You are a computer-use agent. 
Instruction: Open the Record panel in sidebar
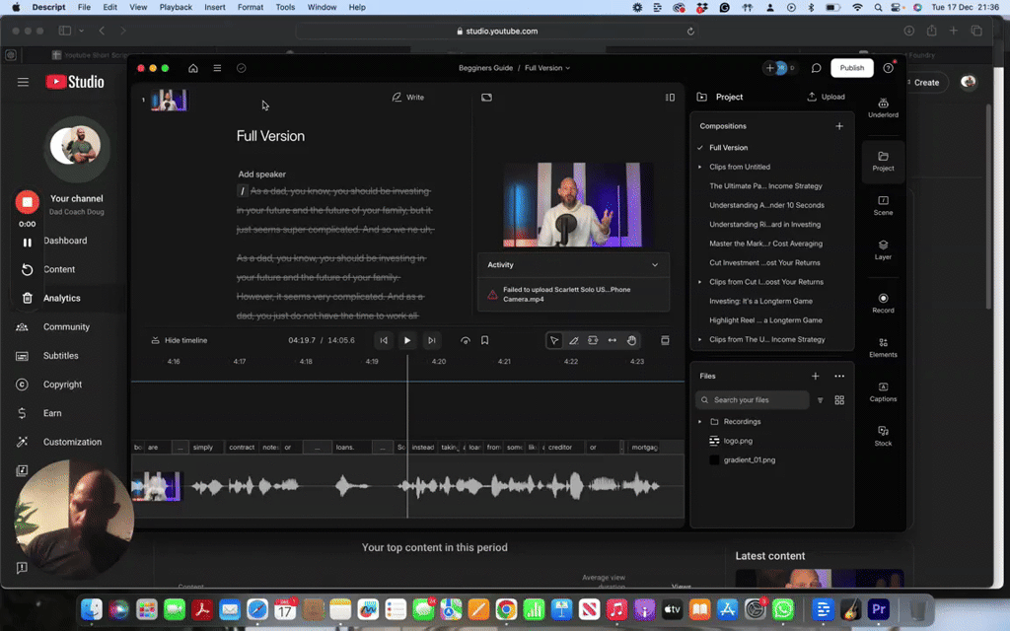(x=883, y=304)
